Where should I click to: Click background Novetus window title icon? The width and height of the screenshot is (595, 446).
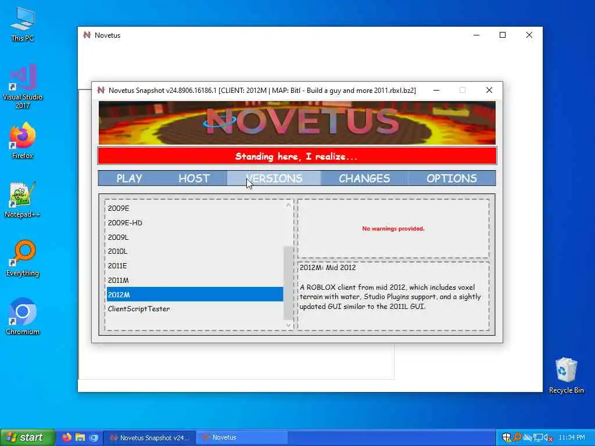point(87,35)
